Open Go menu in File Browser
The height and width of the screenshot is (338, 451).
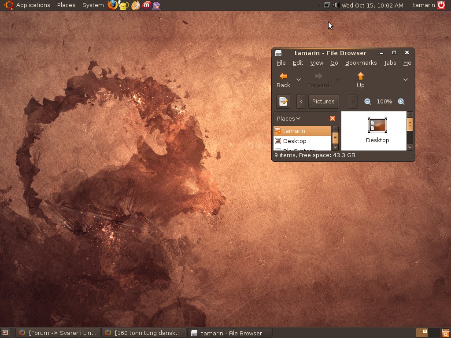point(334,62)
